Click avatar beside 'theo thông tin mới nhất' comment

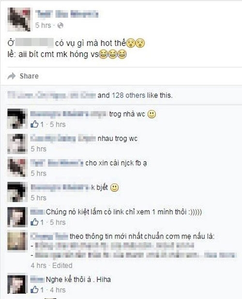point(17,241)
